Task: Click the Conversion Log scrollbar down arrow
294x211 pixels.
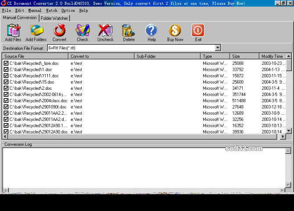Action: pos(288,185)
